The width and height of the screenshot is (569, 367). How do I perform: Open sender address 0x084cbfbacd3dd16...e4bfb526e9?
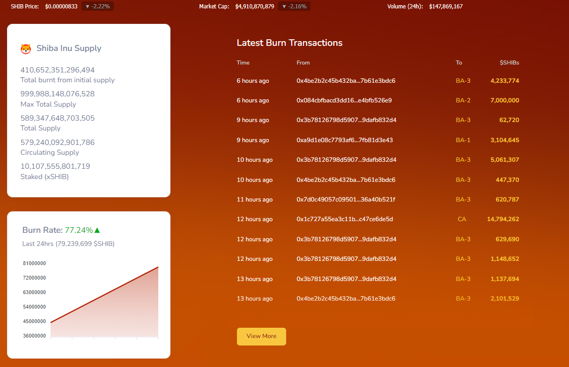point(344,101)
